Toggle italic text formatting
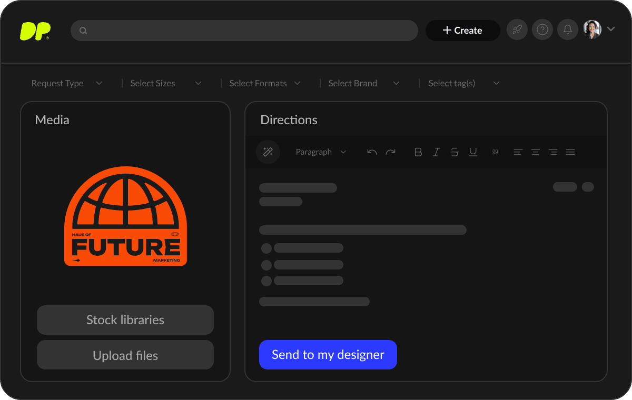This screenshot has width=632, height=400. [436, 152]
